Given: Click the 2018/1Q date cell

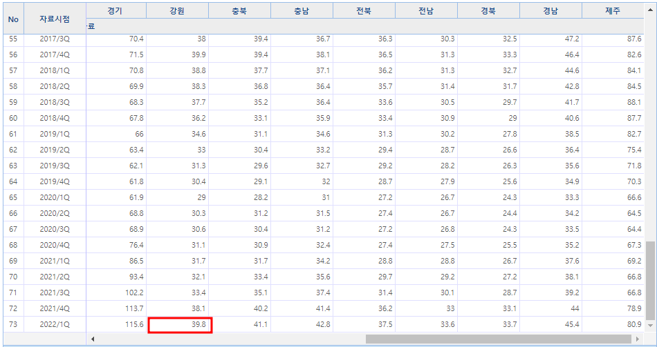Looking at the screenshot, I should [x=55, y=70].
